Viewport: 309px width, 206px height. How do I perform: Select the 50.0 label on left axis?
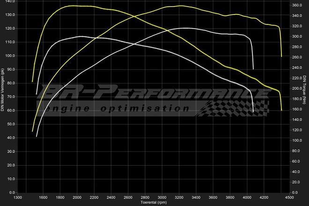[x=11, y=124]
